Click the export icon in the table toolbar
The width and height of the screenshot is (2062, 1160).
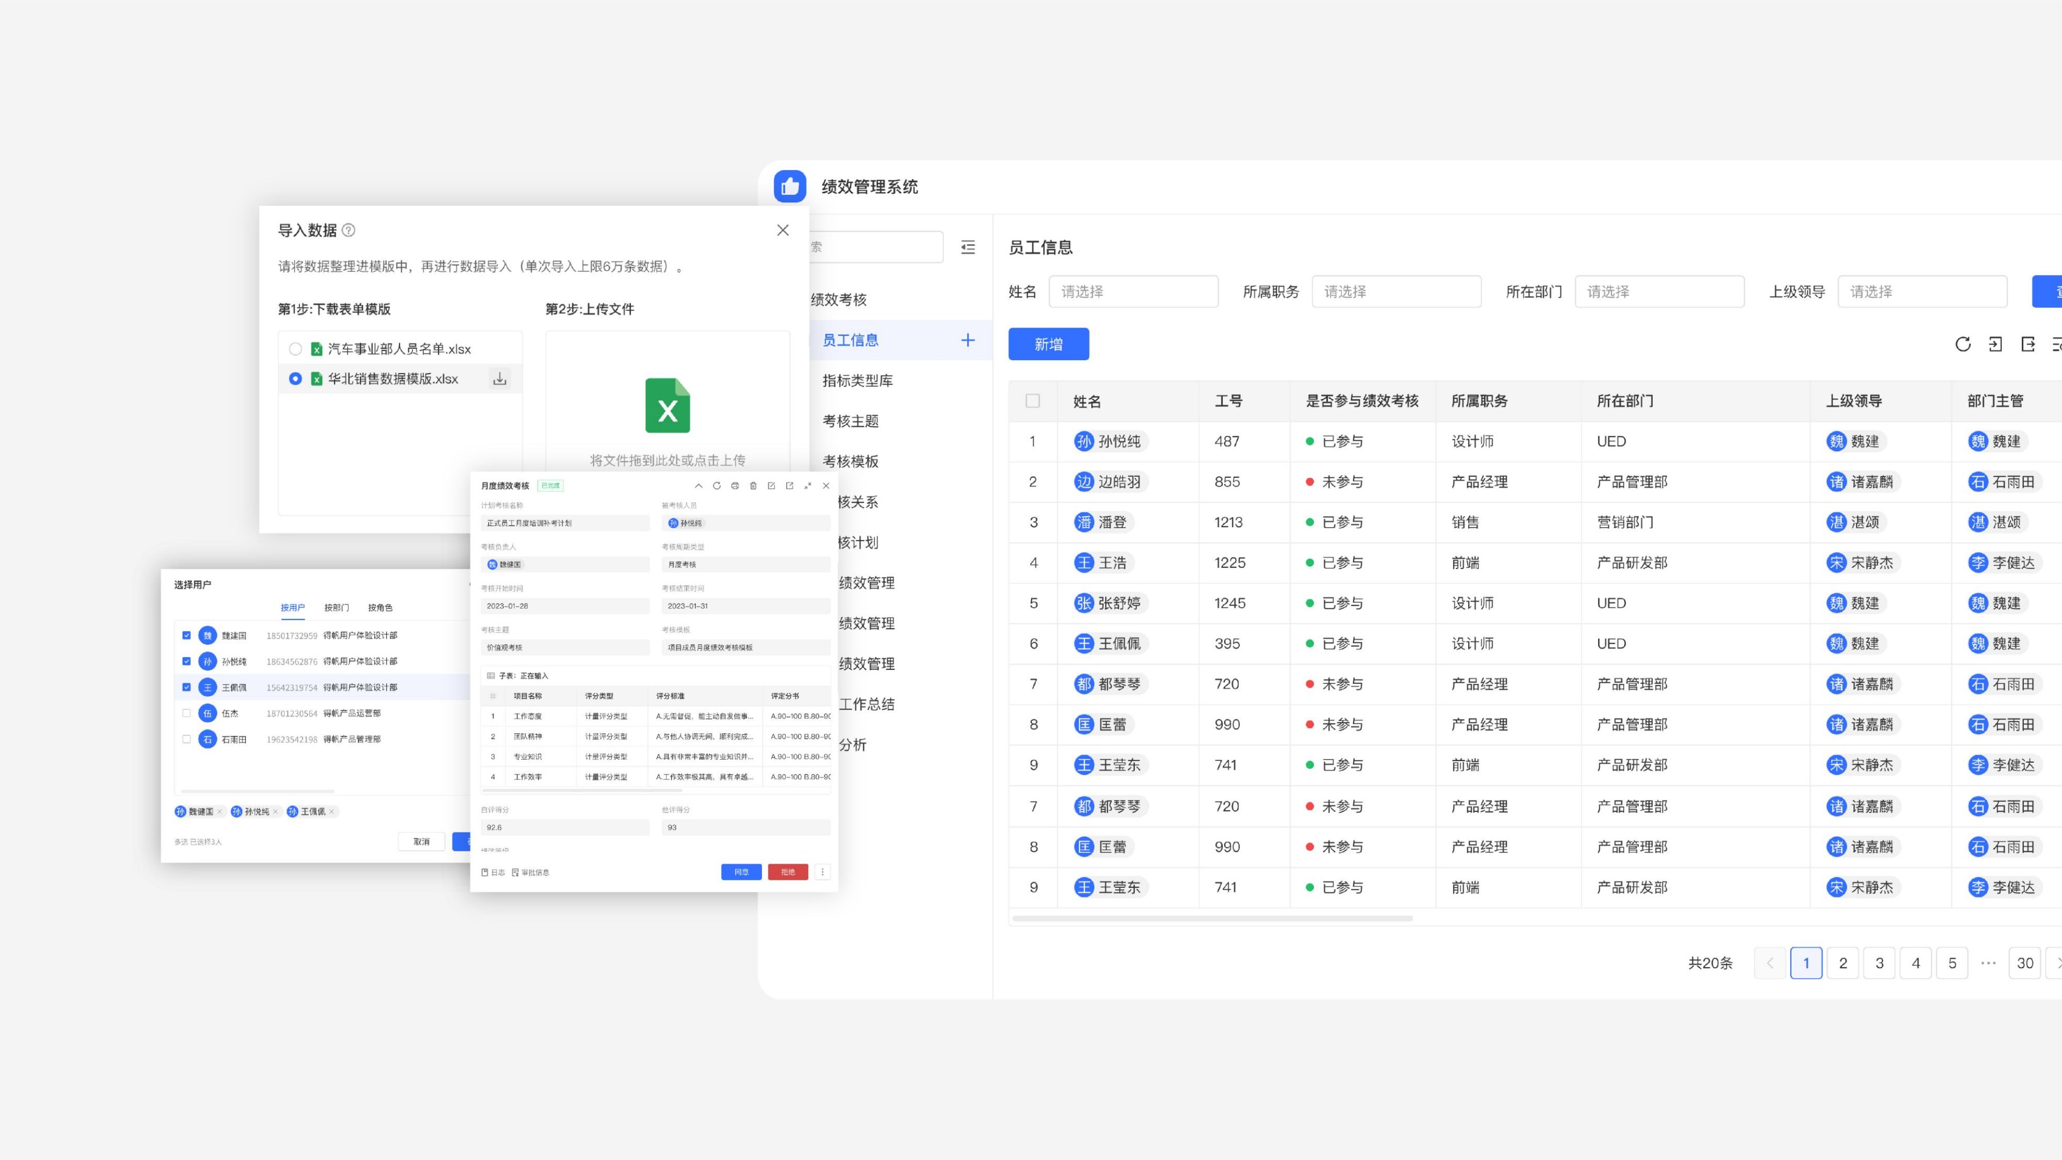tap(2028, 344)
